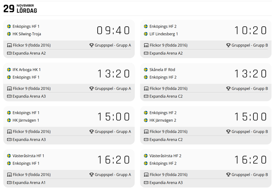Click the Swedish flag beside Skånela IF Röd
The image size is (280, 196).
(x=146, y=70)
